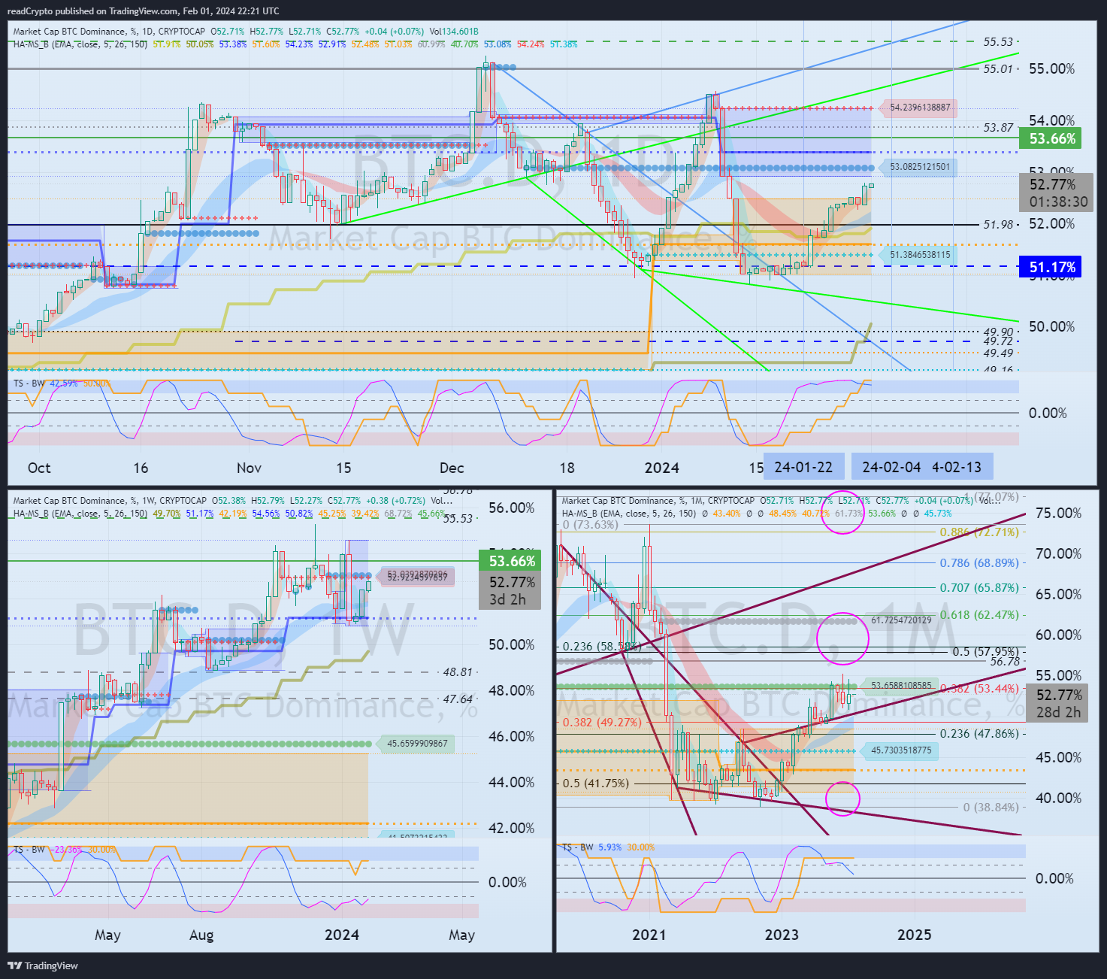Click the 55.53 dashed level label on daily chart

click(998, 42)
